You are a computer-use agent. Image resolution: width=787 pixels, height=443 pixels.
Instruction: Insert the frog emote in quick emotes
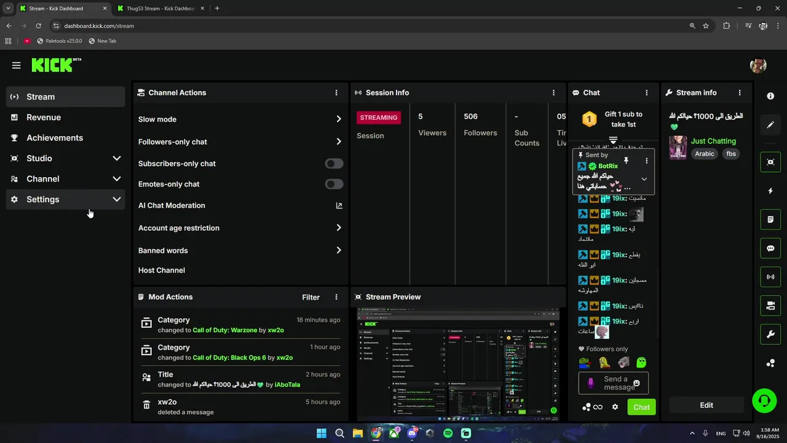pos(585,362)
